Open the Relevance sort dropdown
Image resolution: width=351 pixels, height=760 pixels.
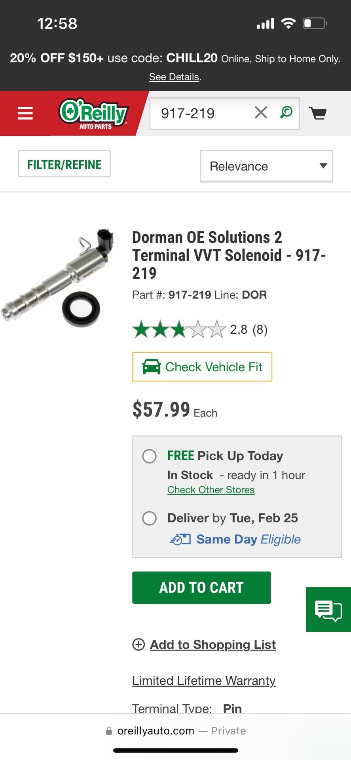[266, 166]
